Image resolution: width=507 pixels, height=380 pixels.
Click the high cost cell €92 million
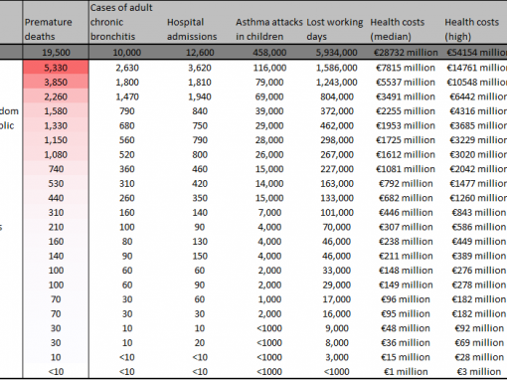(479, 328)
